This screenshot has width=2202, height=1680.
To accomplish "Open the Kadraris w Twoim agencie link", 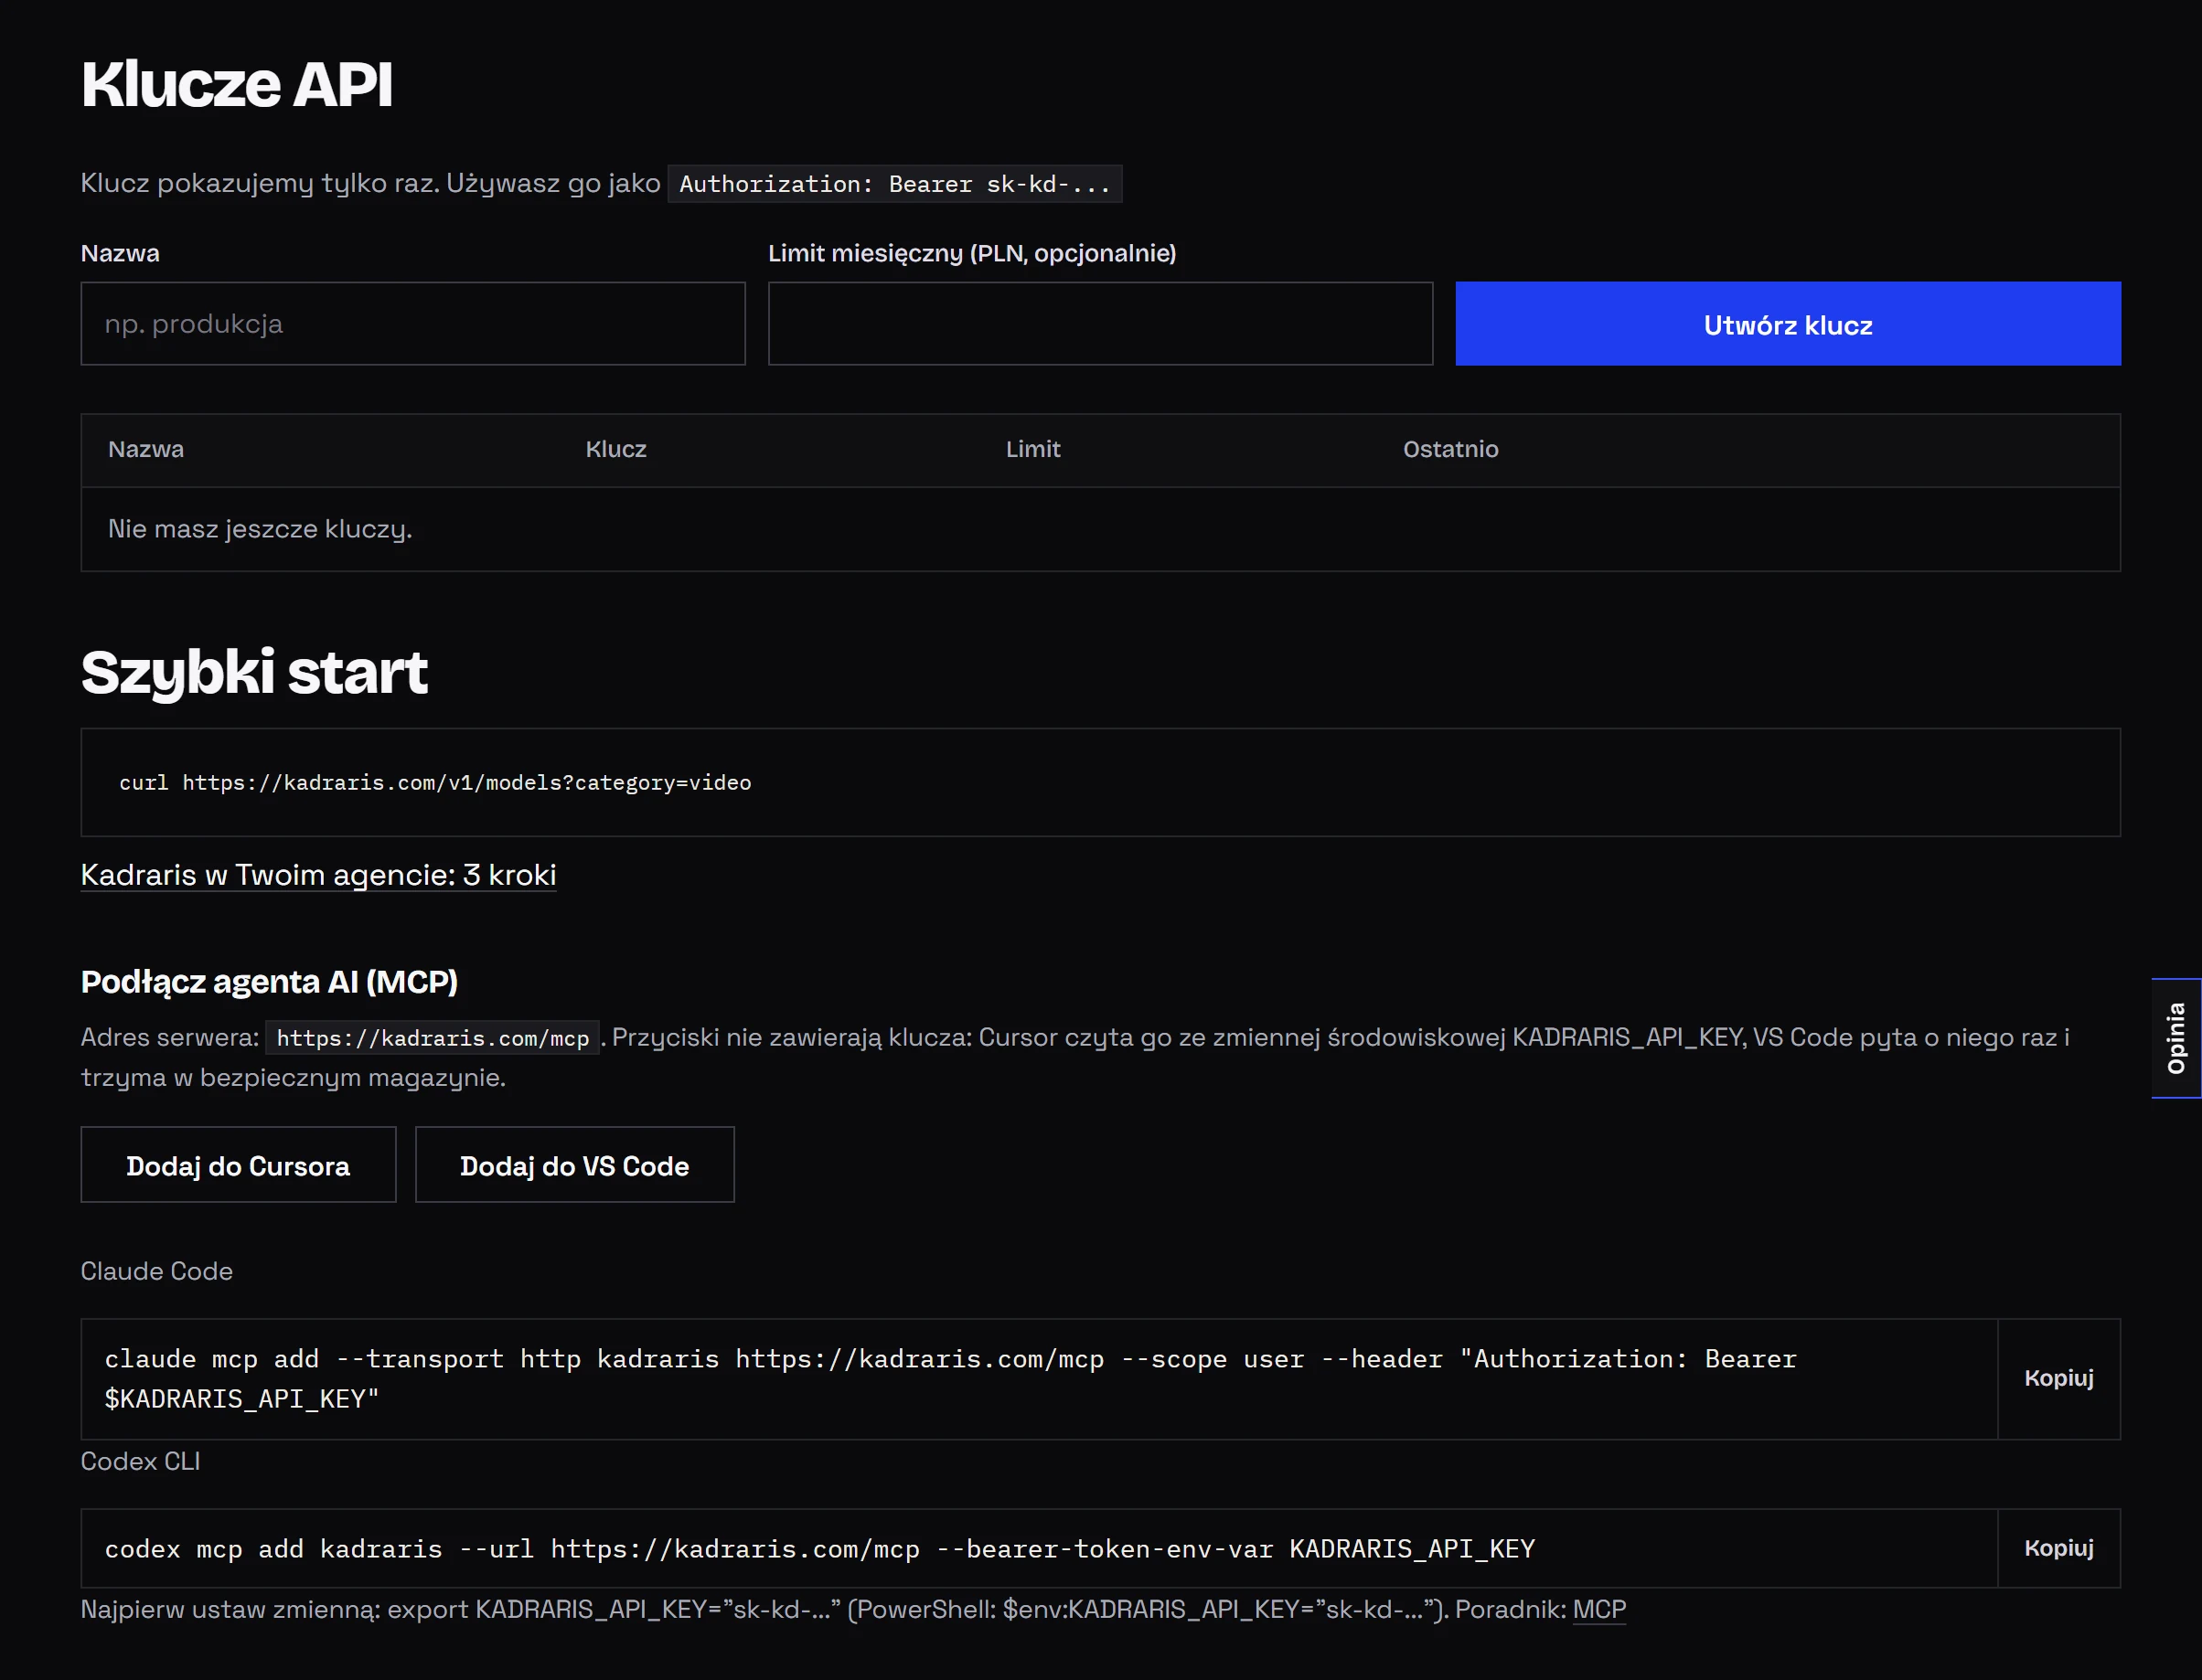I will (x=318, y=875).
